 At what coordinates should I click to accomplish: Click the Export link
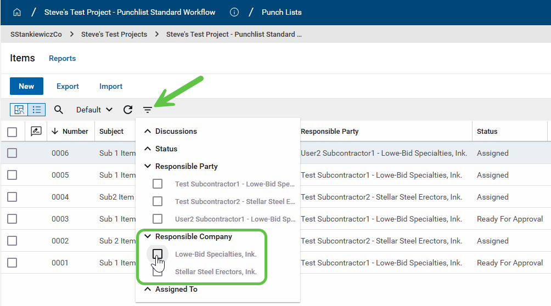pyautogui.click(x=68, y=86)
